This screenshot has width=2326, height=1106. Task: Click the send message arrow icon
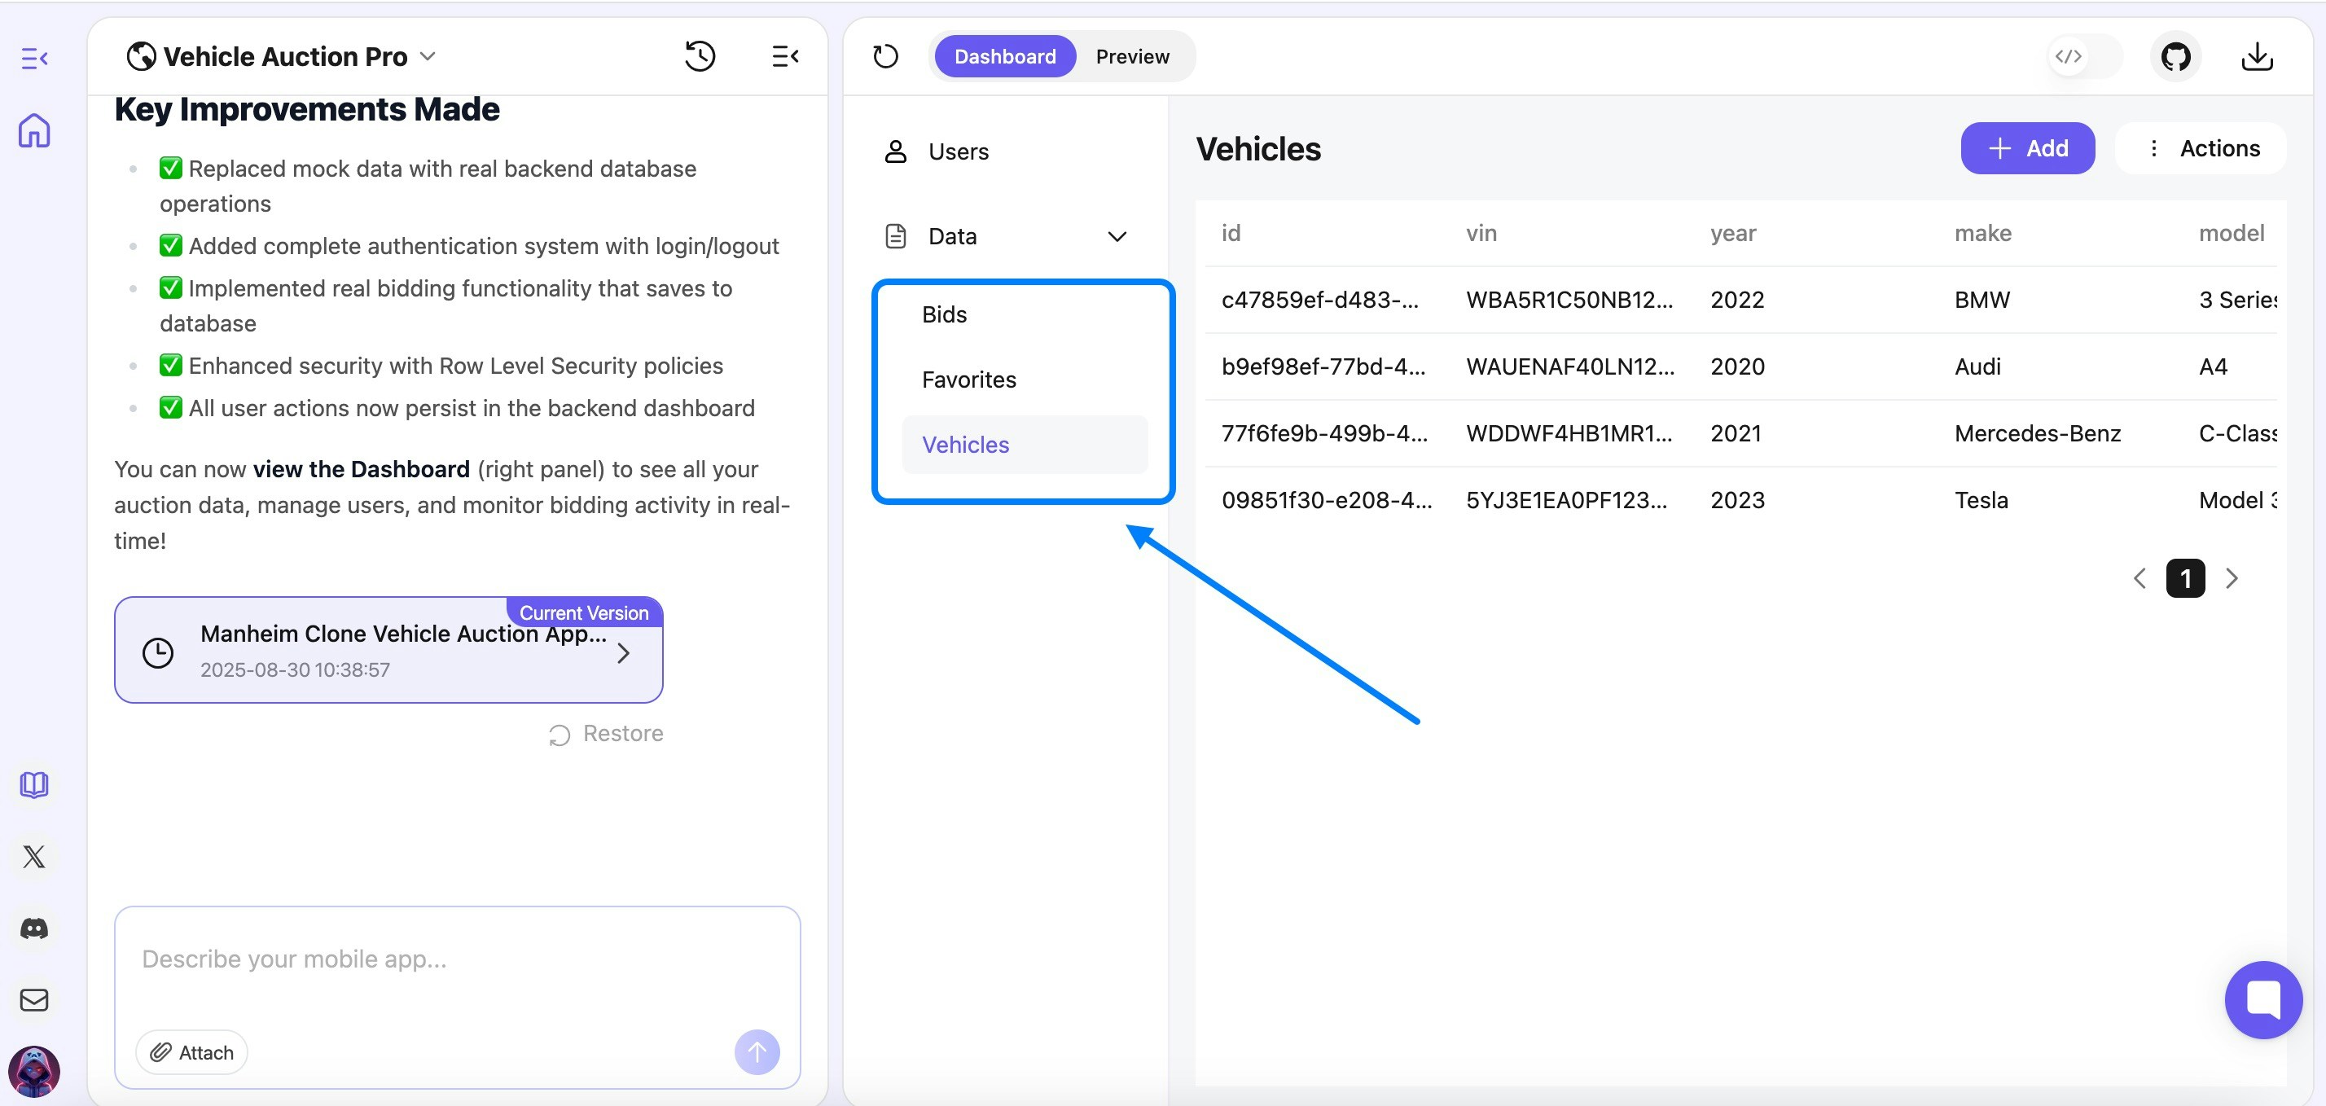(757, 1051)
